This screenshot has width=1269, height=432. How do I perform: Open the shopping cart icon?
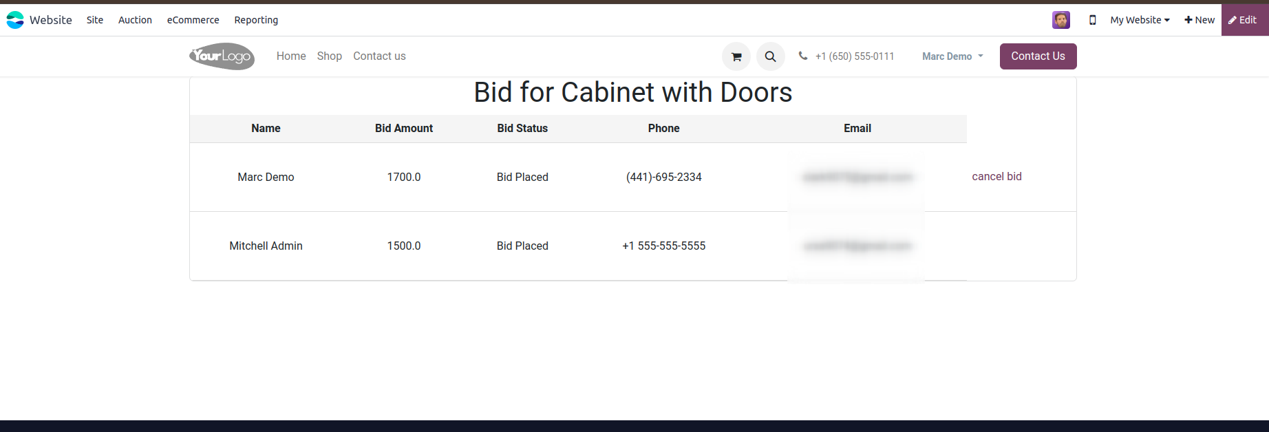click(736, 56)
